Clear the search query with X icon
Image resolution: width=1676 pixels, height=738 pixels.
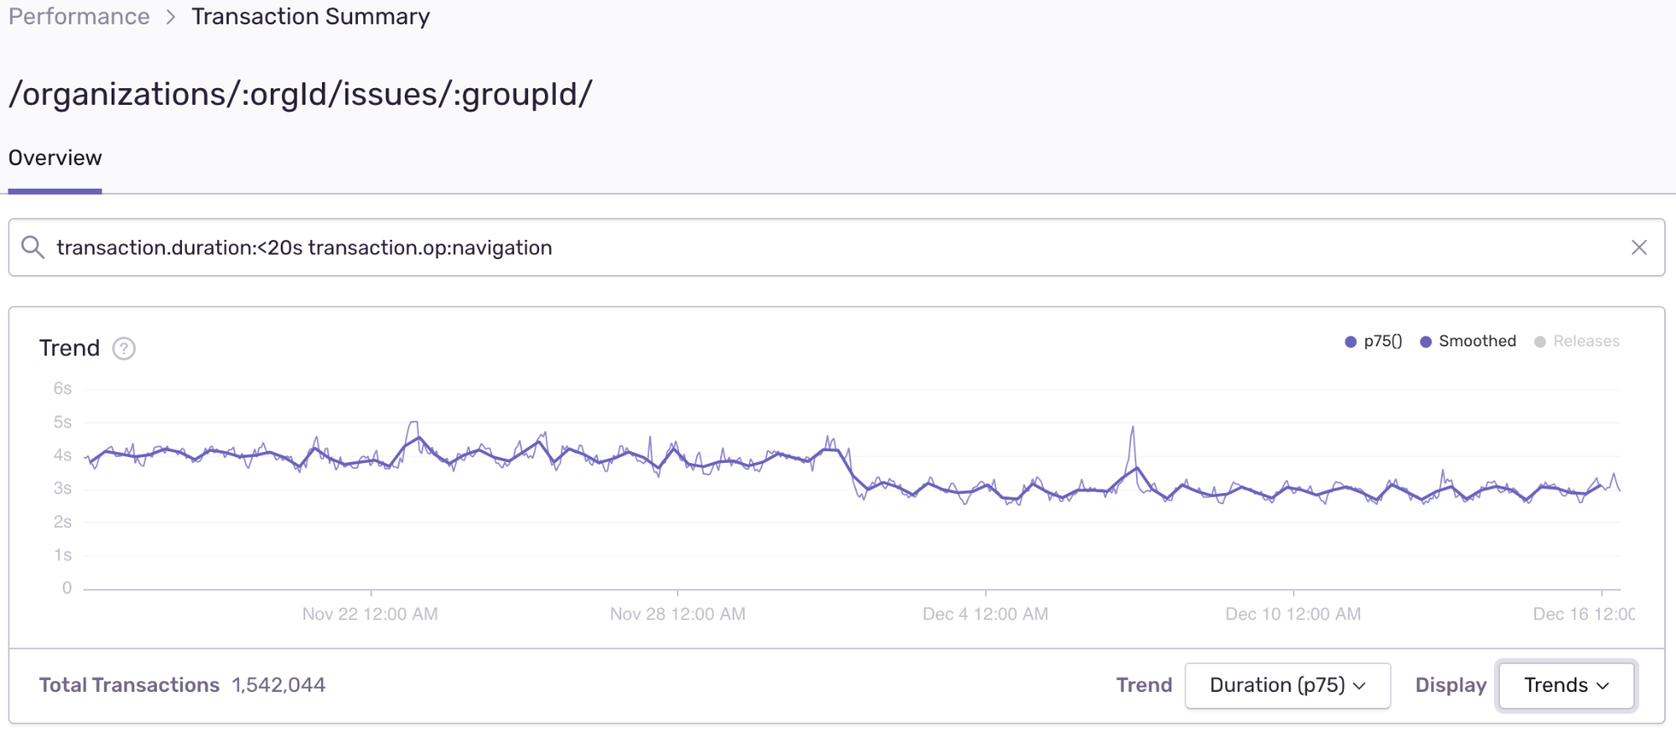[1639, 247]
